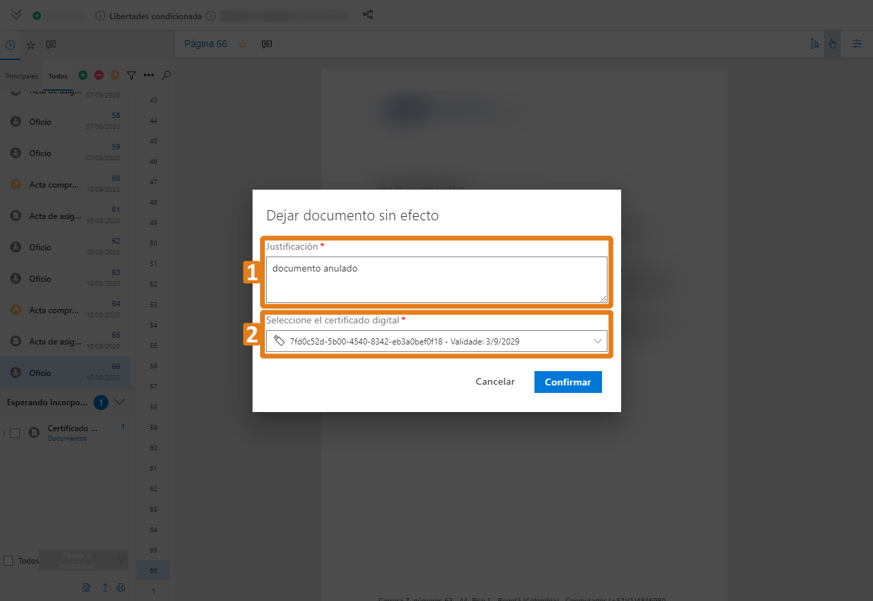Jump to page 66 in the page strip
This screenshot has width=873, height=601.
click(x=153, y=570)
